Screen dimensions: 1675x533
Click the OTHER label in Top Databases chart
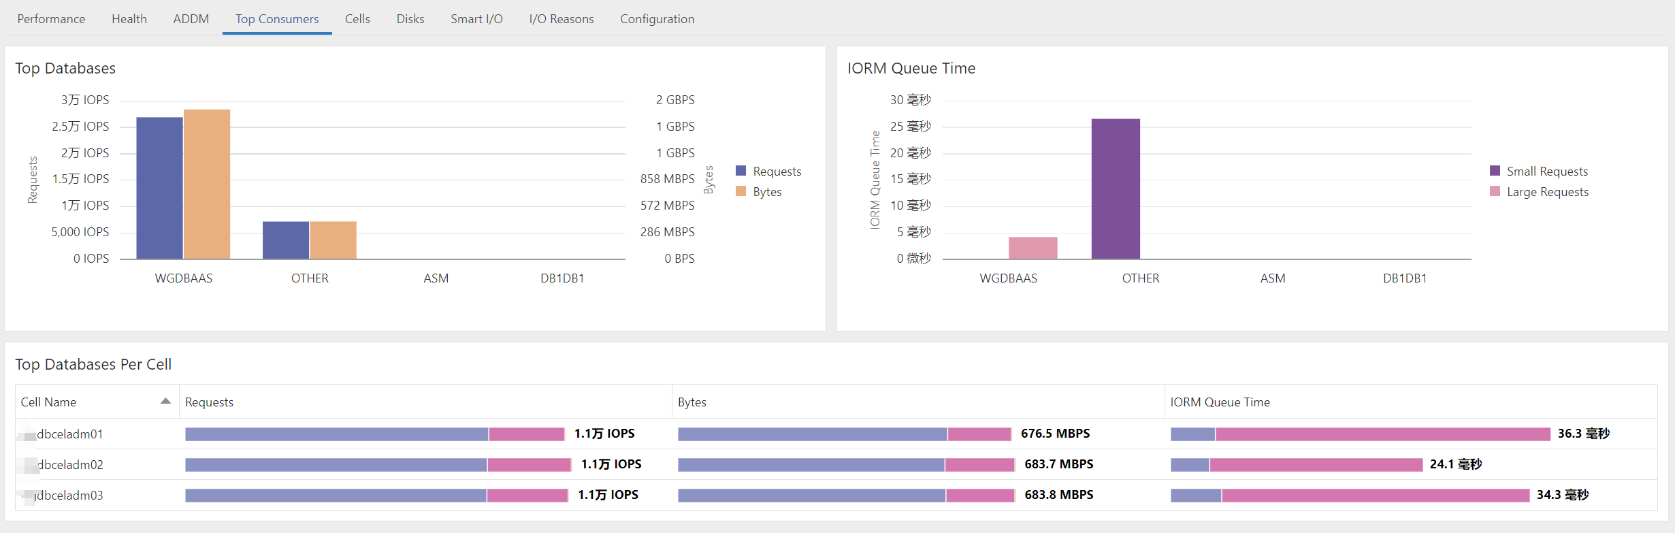coord(310,278)
